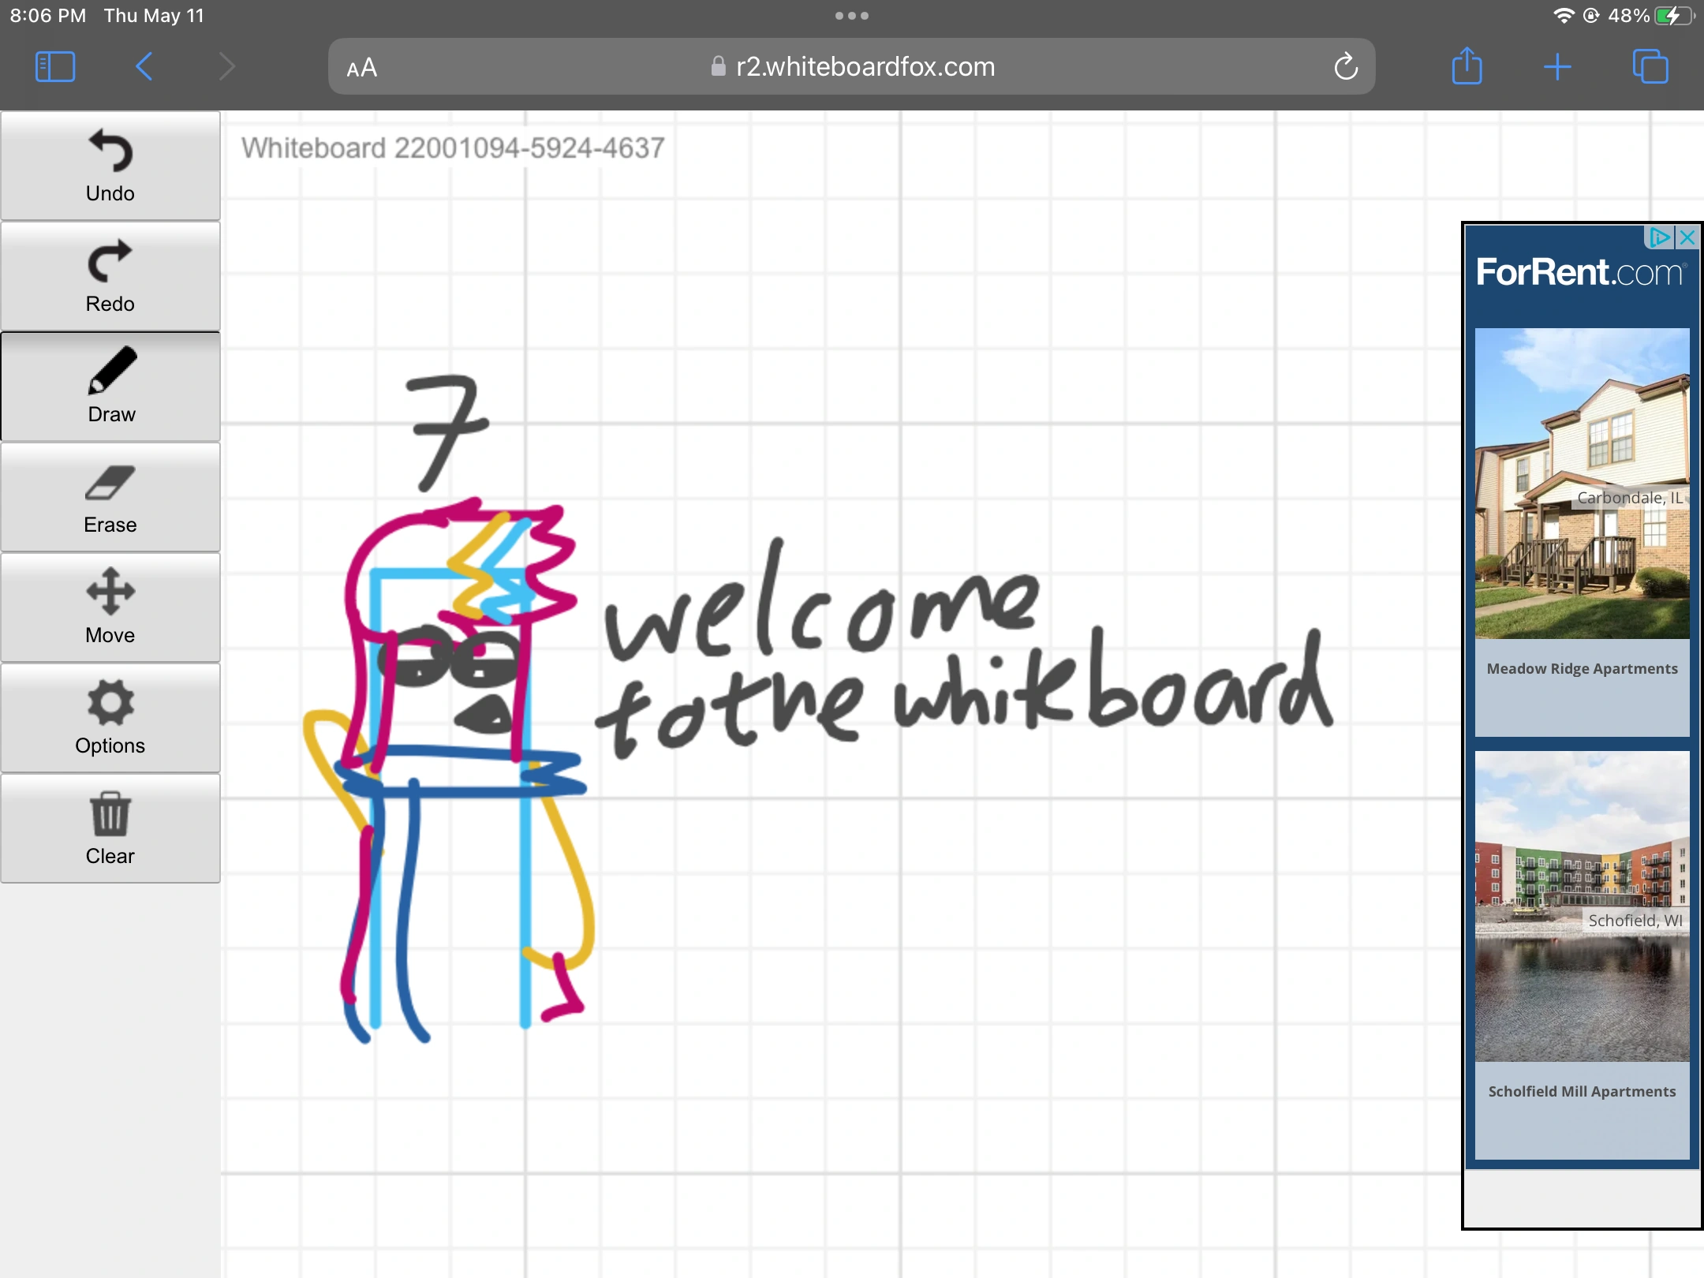Navigate back to the previous page

144,66
